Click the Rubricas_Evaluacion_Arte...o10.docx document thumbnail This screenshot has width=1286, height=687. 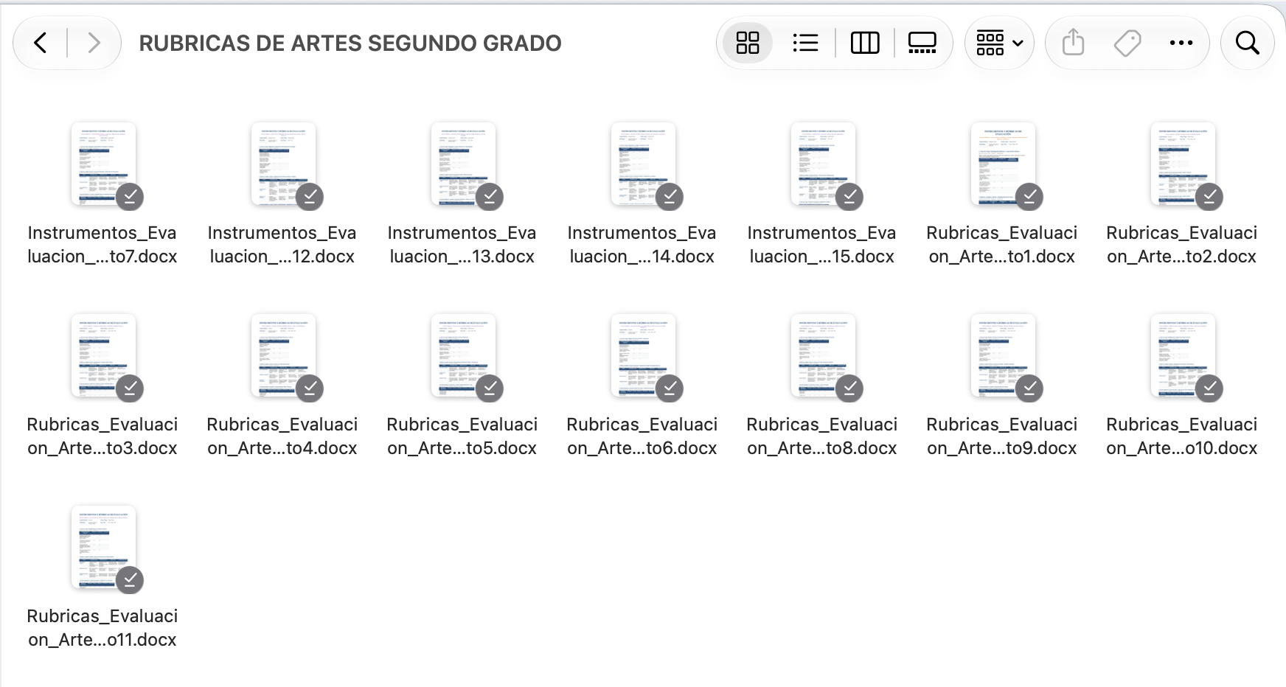point(1183,356)
